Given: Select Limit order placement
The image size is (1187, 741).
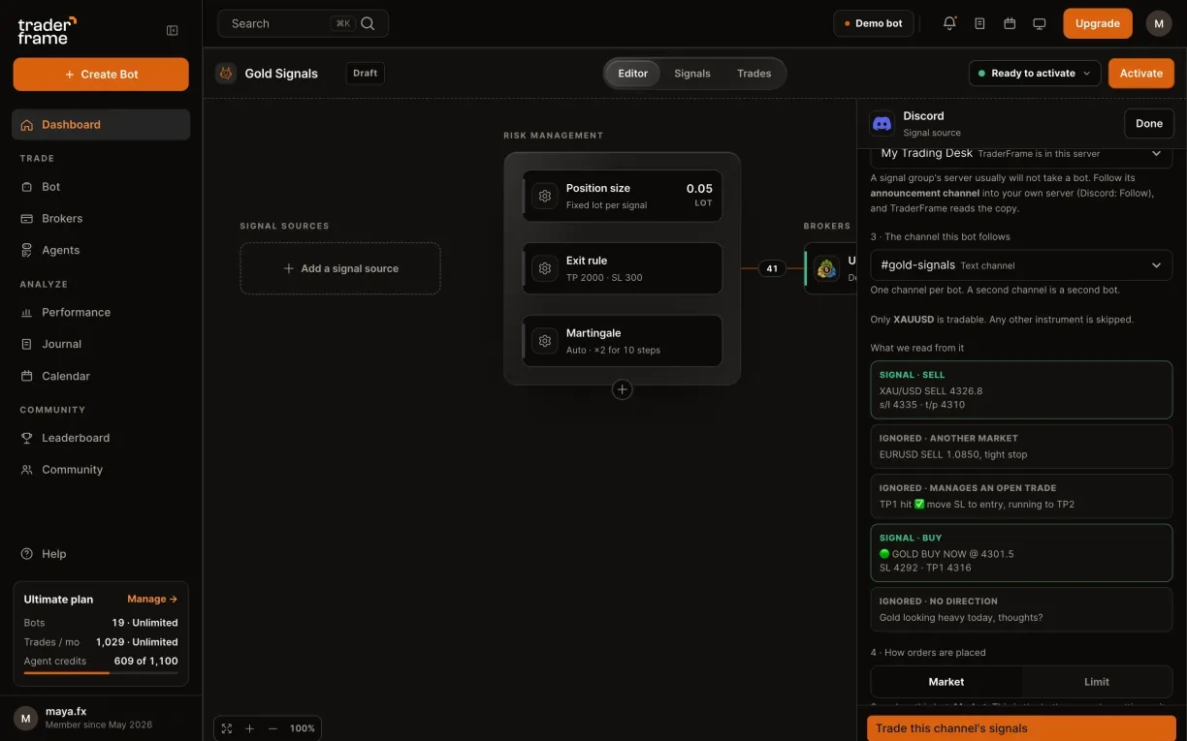Looking at the screenshot, I should click(x=1097, y=682).
